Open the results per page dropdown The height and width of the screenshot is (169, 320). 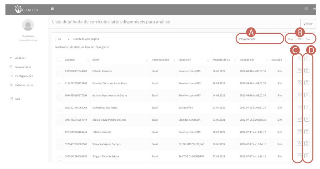pos(64,39)
